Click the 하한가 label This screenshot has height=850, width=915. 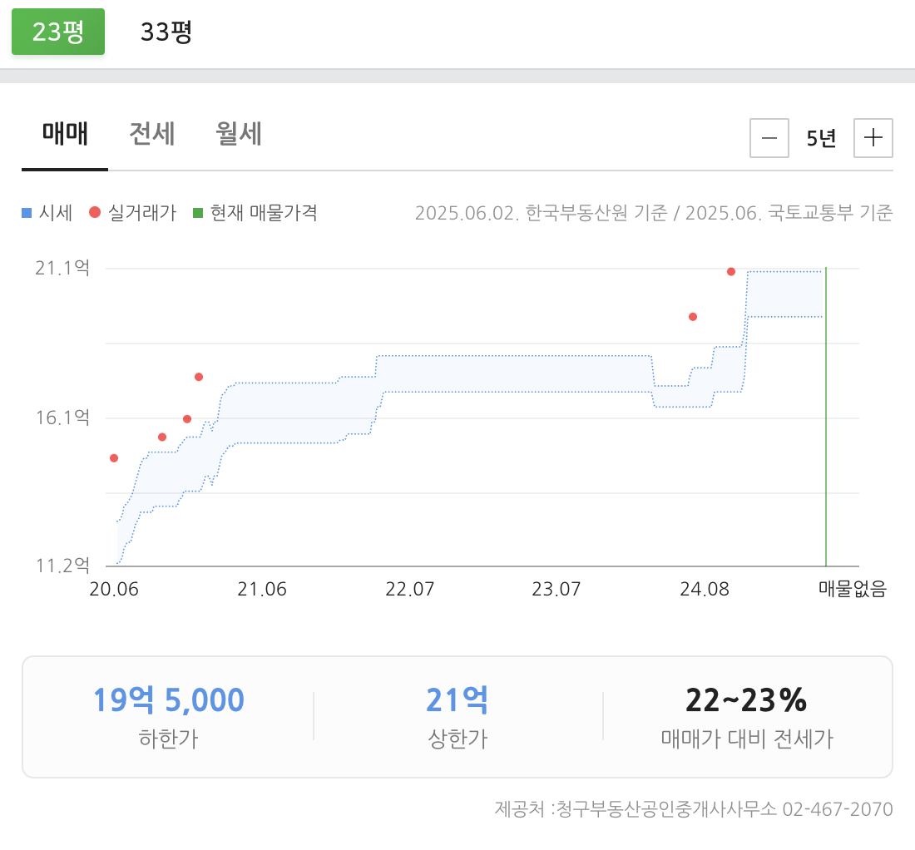169,739
